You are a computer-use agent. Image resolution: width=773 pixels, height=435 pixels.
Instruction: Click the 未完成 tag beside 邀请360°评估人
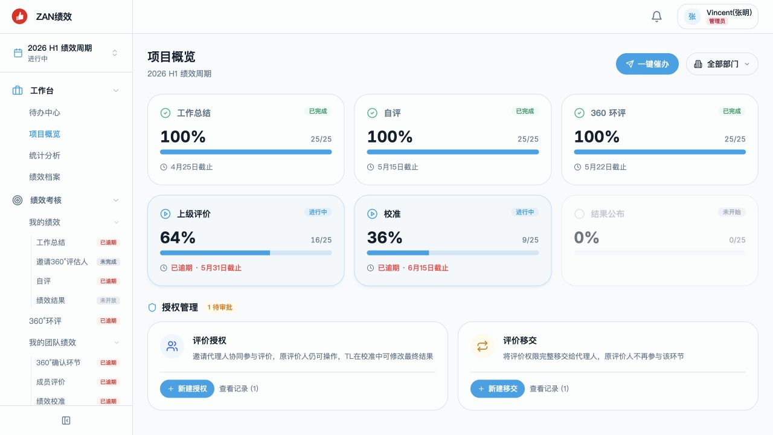click(x=108, y=262)
